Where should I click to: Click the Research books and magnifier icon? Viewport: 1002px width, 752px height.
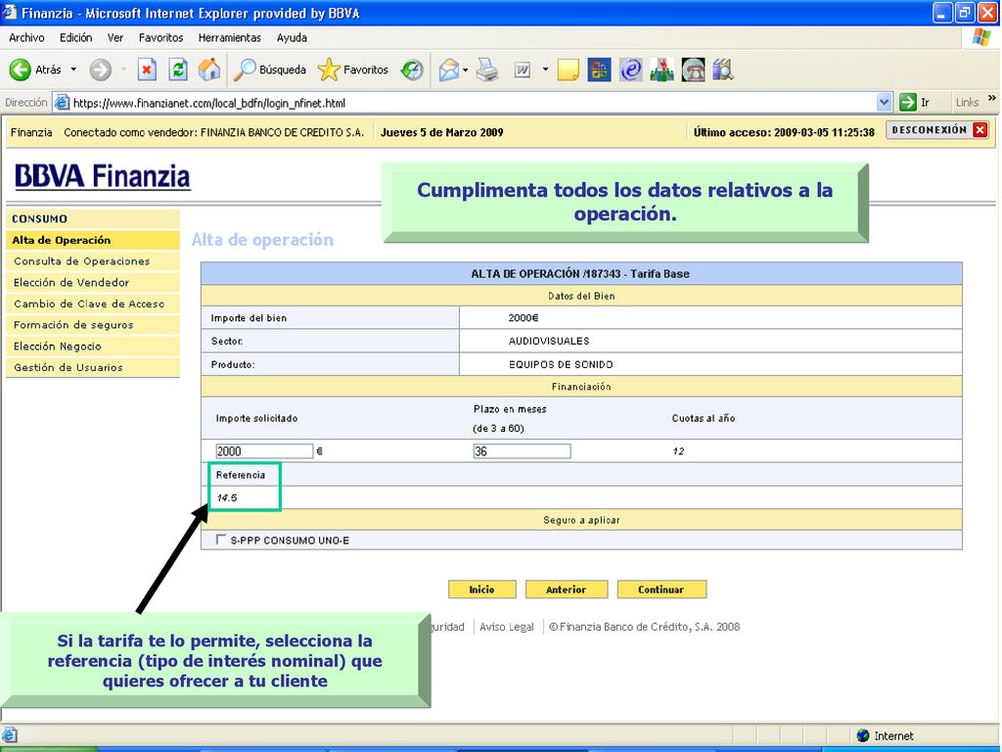(x=723, y=70)
